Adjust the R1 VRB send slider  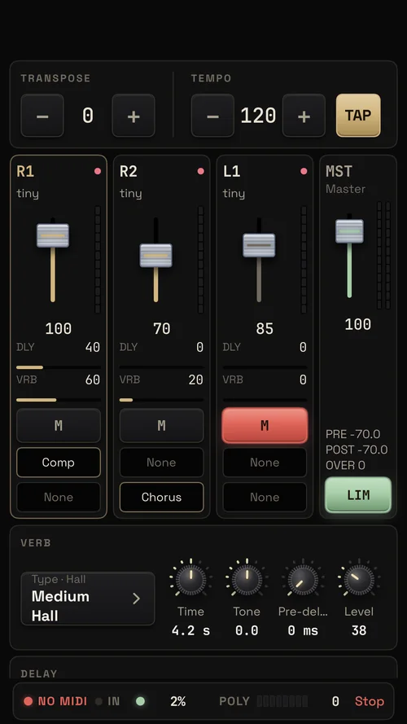point(59,400)
